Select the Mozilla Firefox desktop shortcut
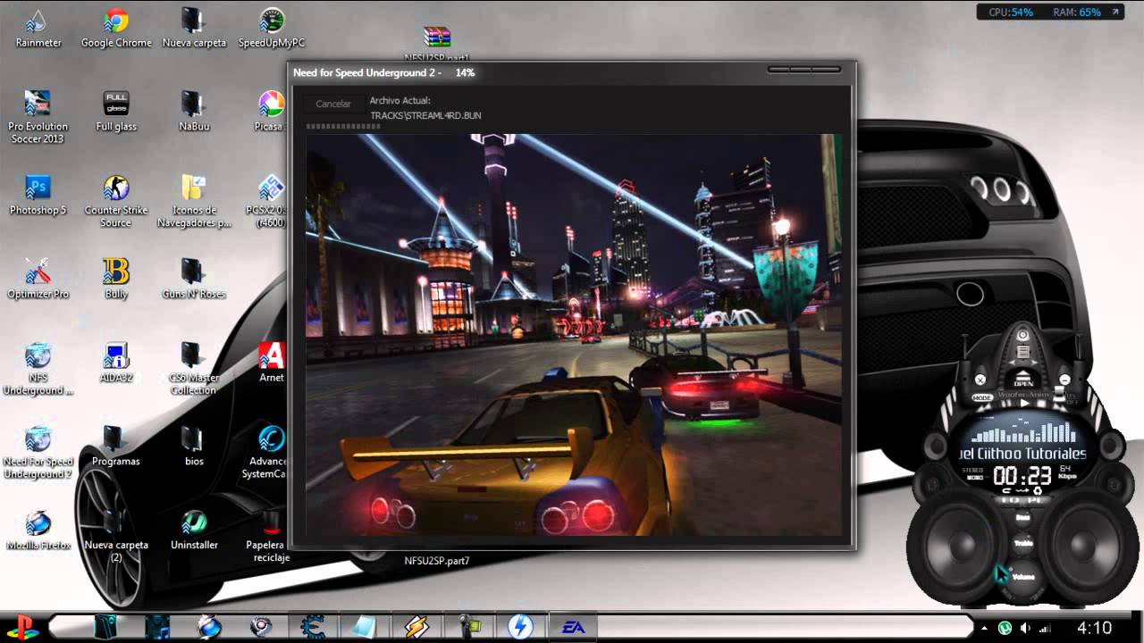 (38, 530)
